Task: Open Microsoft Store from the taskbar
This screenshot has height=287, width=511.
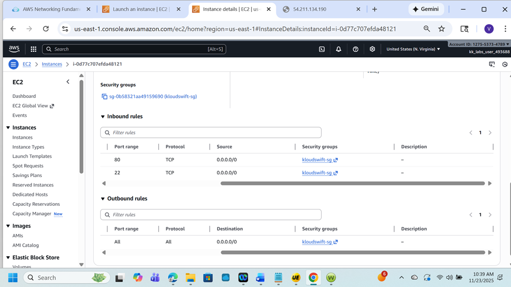Action: 208,278
